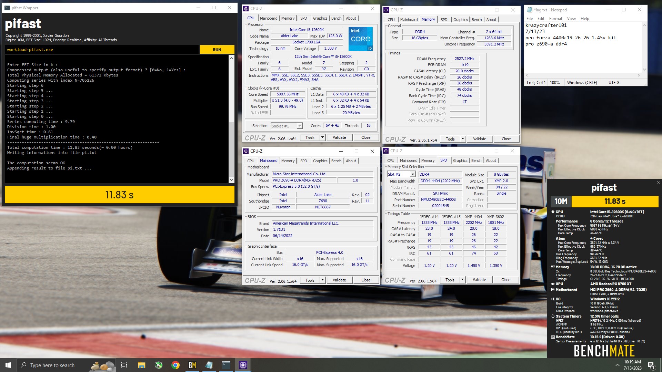Click the Notepad vertical scrollbar up arrow
Screen dimensions: 662x372
644,25
